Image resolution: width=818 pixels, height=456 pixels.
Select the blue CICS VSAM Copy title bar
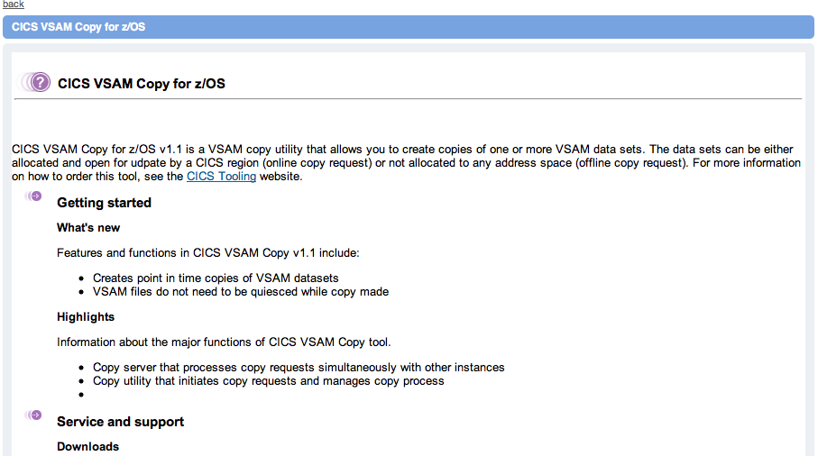(x=409, y=27)
